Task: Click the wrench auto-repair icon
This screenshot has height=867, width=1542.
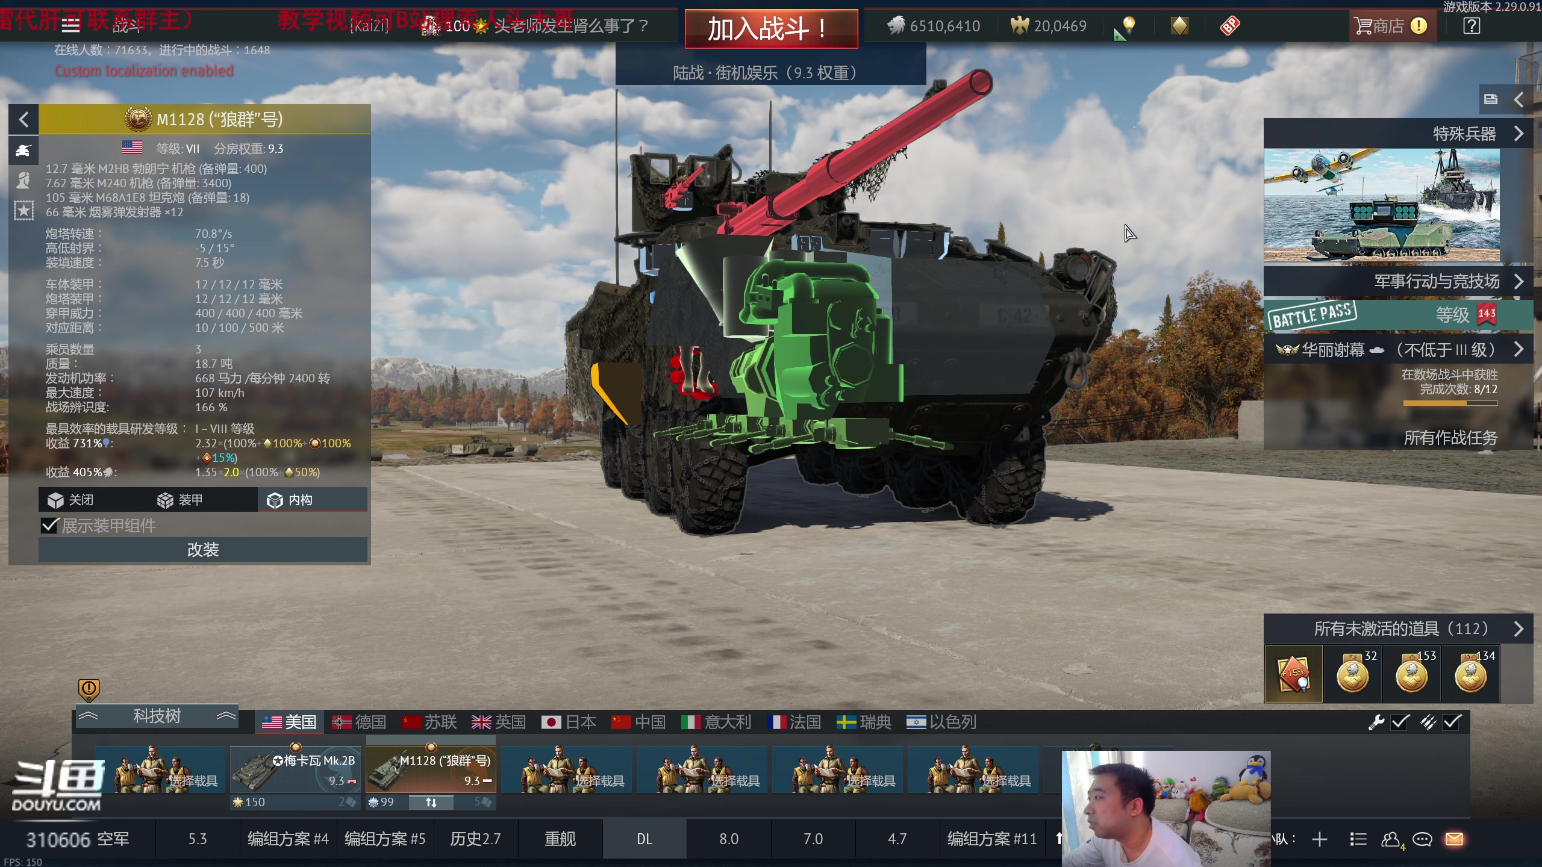Action: [x=1376, y=722]
